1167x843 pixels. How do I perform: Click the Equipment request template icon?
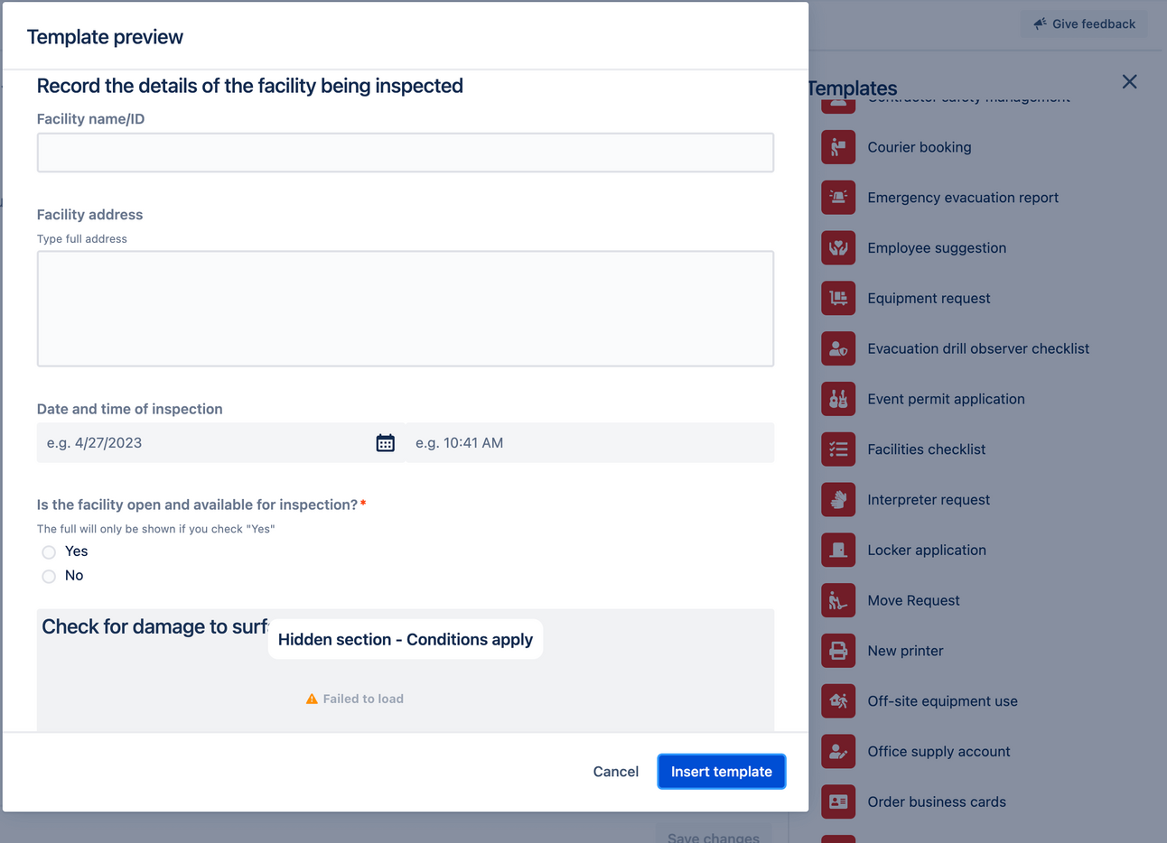point(838,298)
